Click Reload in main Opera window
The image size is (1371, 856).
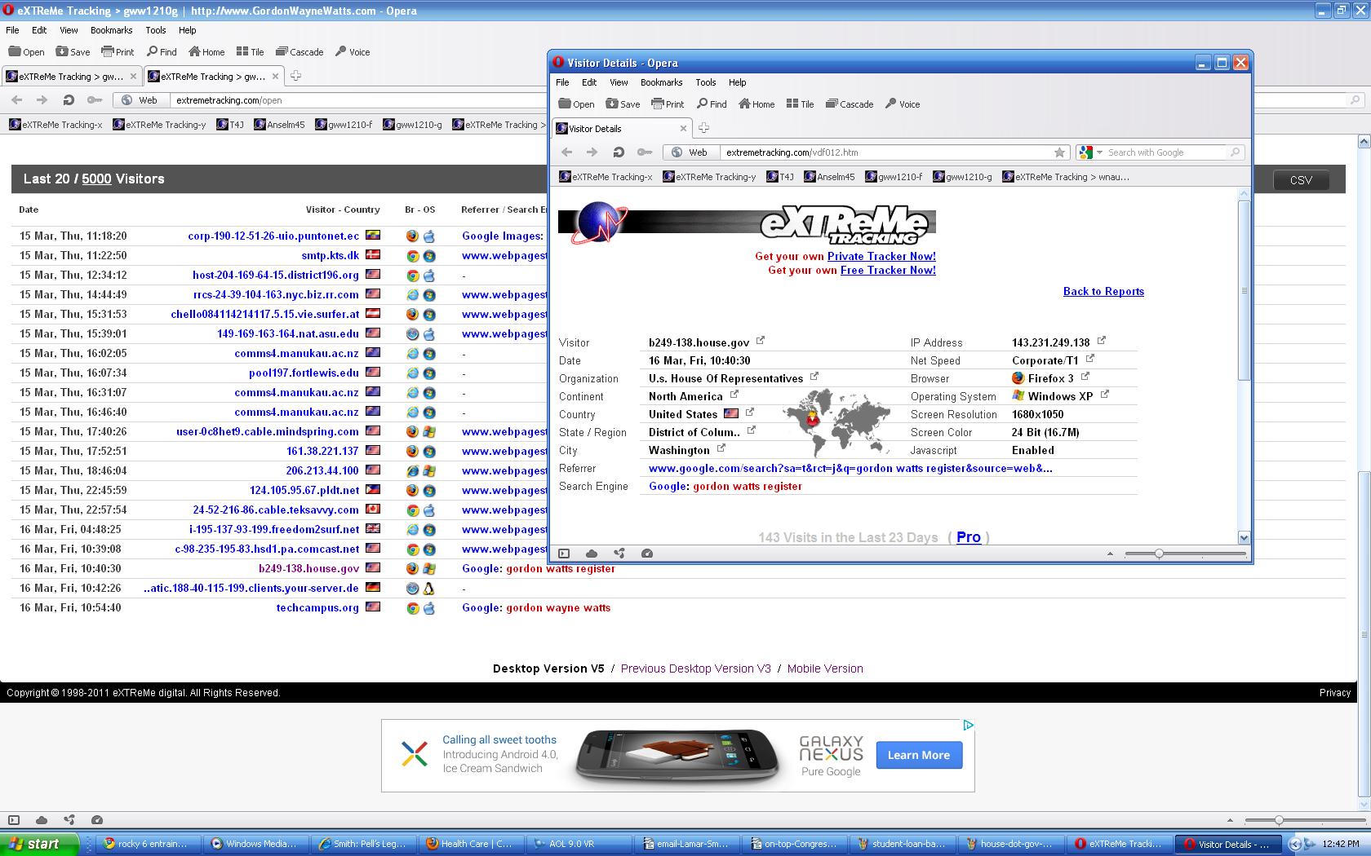point(69,100)
